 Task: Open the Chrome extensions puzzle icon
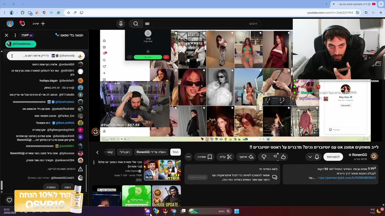[x=23, y=13]
